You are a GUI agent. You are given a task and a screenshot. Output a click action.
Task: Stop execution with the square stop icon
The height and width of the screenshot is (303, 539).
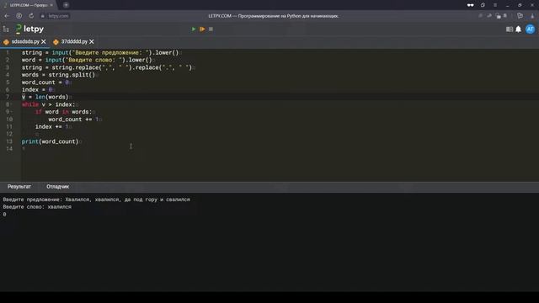point(211,29)
